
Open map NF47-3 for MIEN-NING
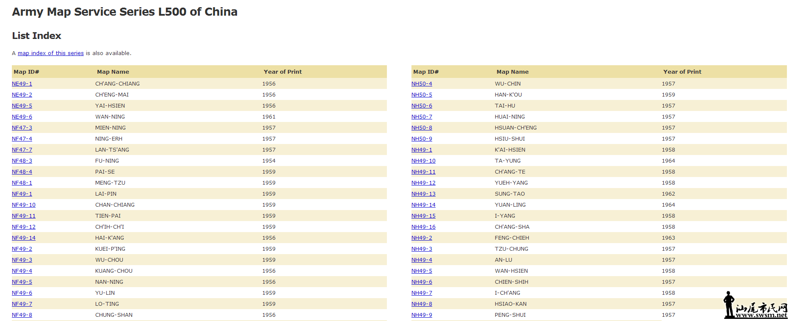[x=22, y=128]
